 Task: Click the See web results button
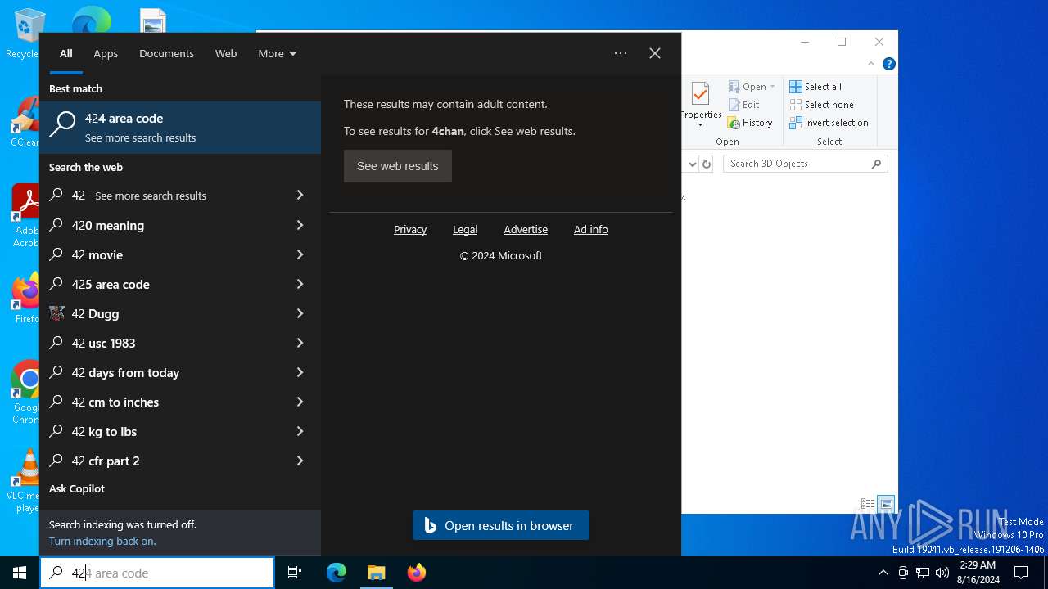pyautogui.click(x=398, y=166)
